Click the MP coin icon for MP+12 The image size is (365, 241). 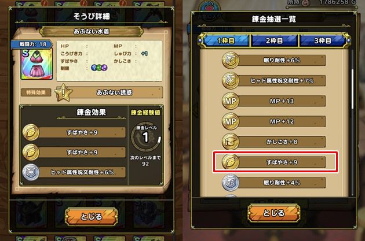click(231, 121)
